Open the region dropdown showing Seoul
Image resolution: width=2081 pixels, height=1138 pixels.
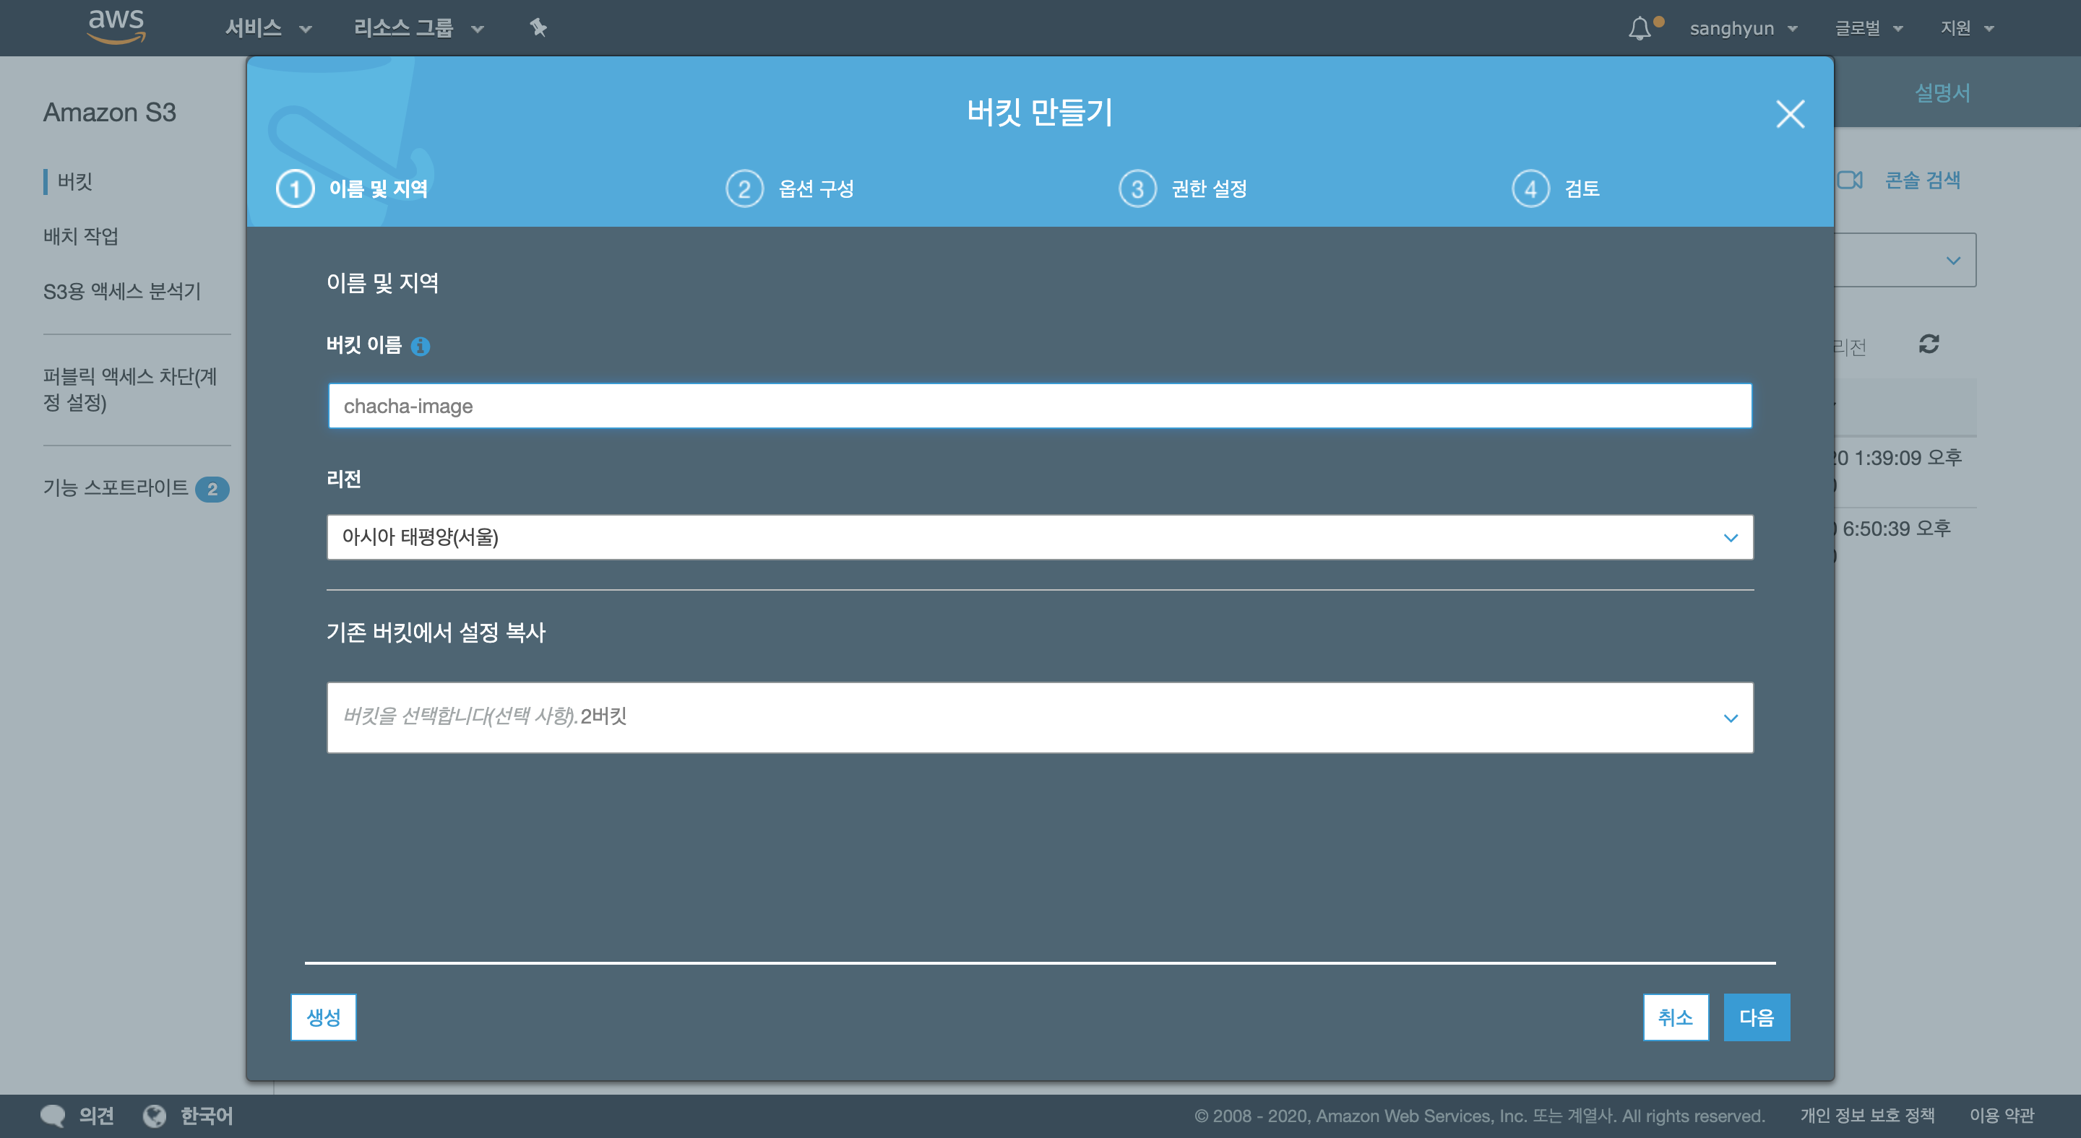click(x=1039, y=537)
